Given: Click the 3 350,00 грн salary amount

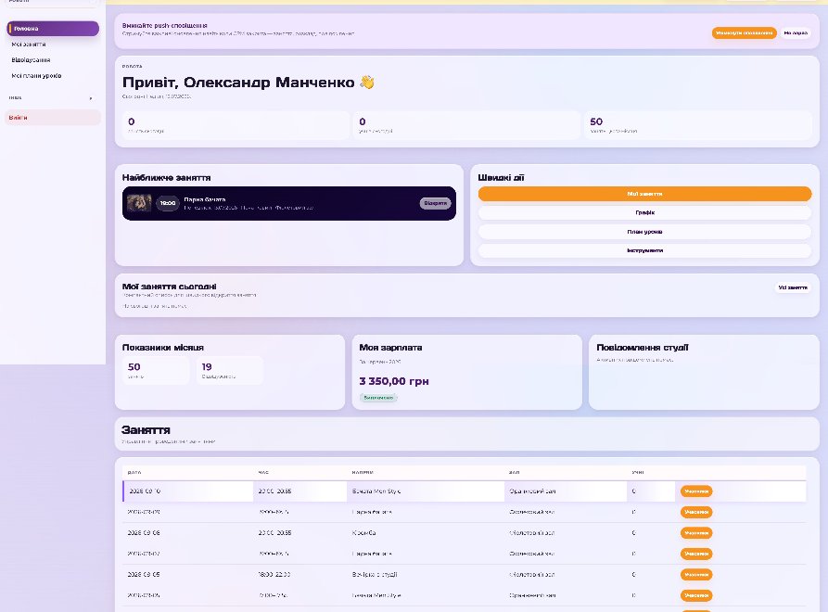Looking at the screenshot, I should 394,381.
